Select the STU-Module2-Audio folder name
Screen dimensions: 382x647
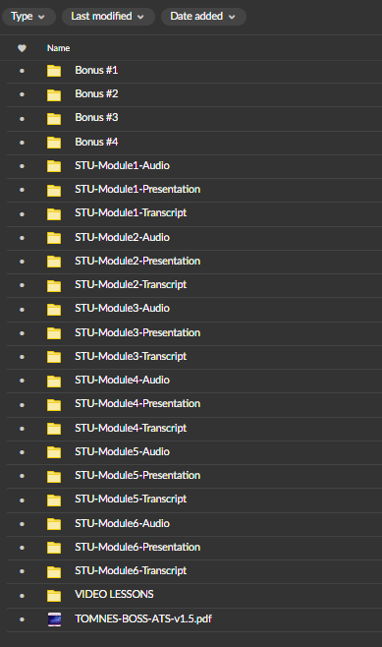122,237
